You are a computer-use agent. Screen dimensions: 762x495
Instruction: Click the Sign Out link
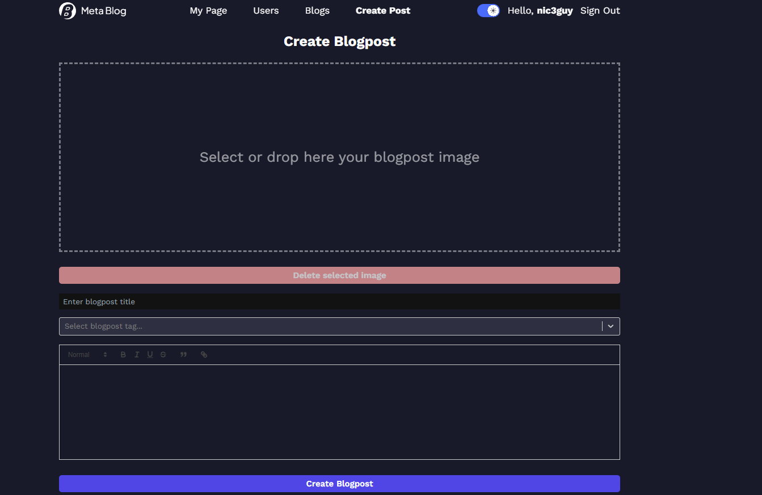click(600, 11)
